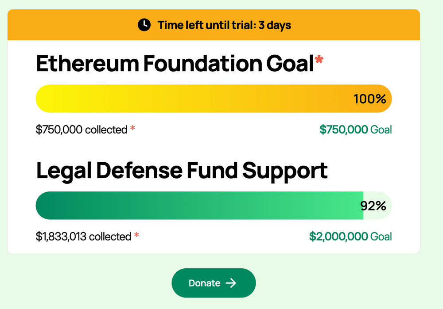This screenshot has width=443, height=309.
Task: Click the red asterisk after Ethereum Foundation Goal
Action: tap(319, 60)
